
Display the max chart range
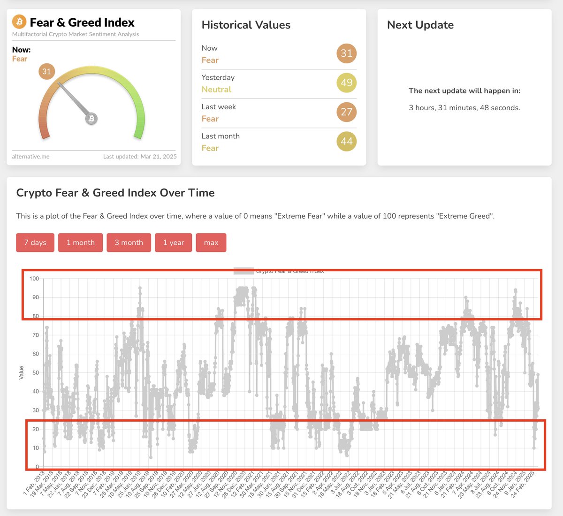[x=211, y=243]
